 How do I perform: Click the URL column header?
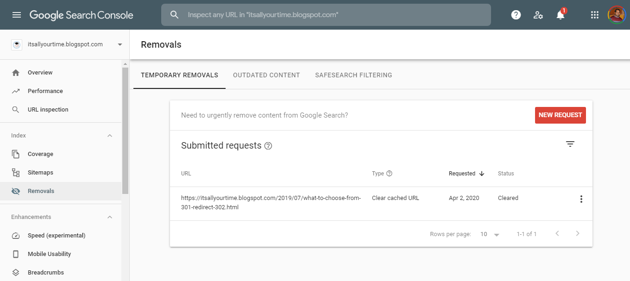point(186,174)
